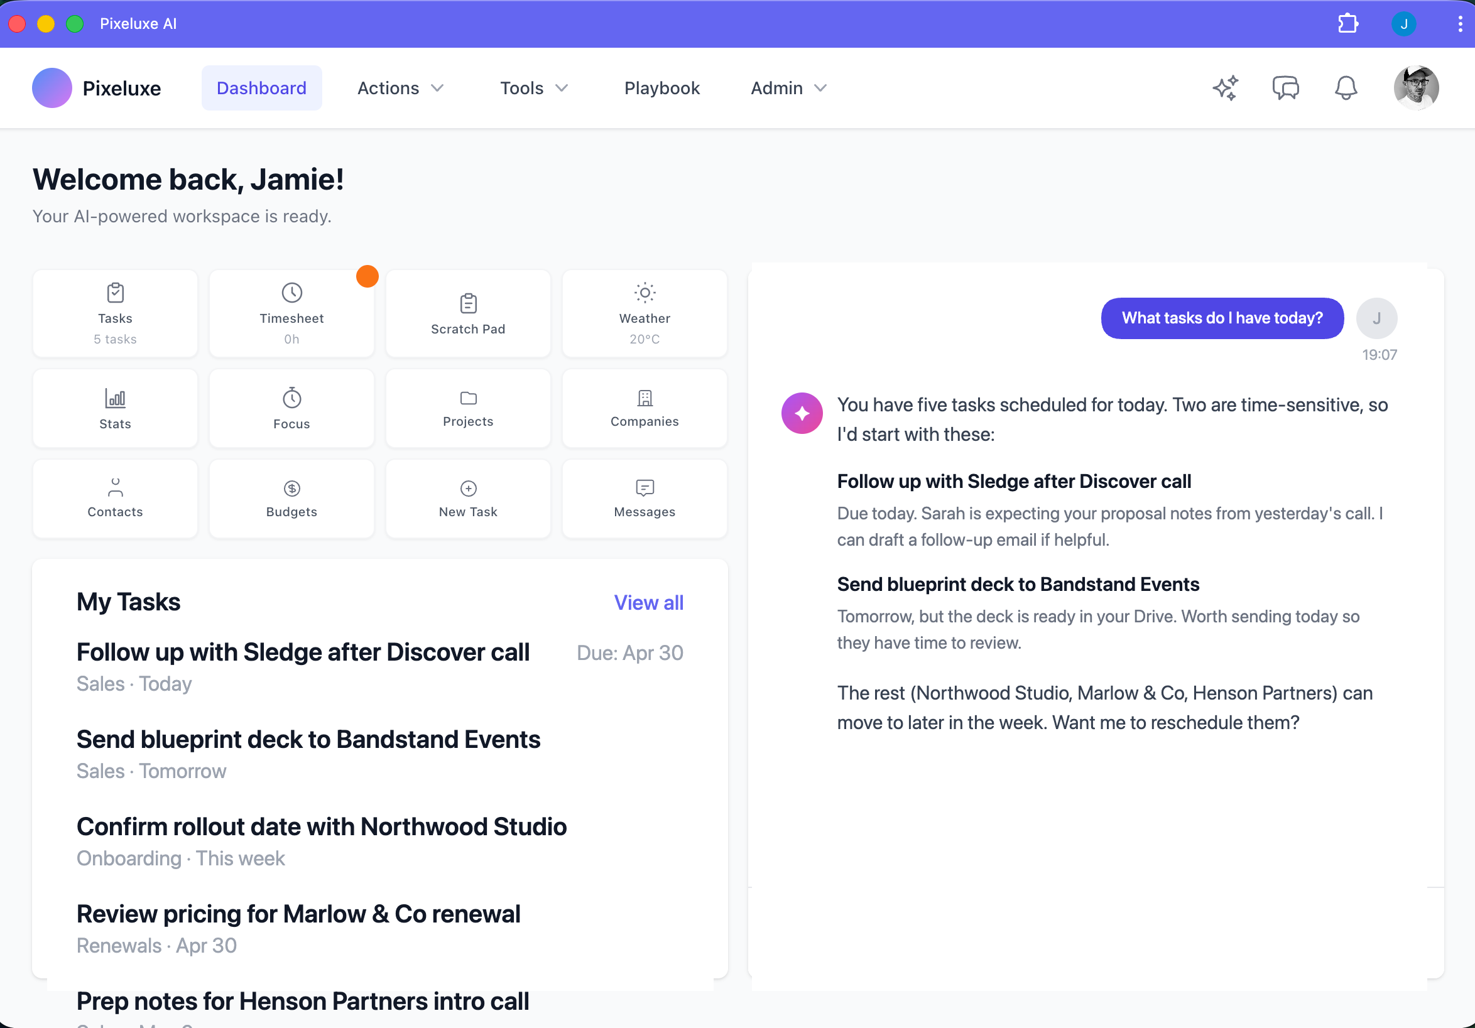Open the Contacts widget
The height and width of the screenshot is (1028, 1475).
[x=115, y=498]
